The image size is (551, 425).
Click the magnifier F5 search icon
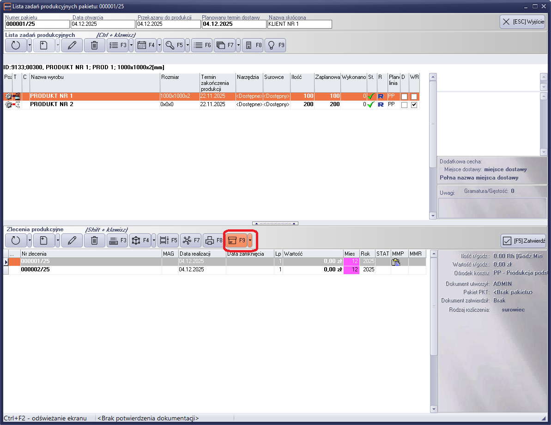click(174, 45)
